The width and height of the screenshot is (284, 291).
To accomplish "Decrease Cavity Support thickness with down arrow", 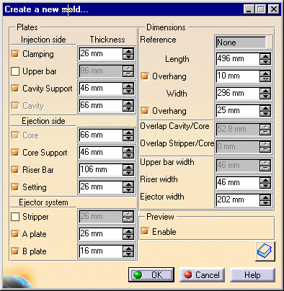I will coord(128,91).
